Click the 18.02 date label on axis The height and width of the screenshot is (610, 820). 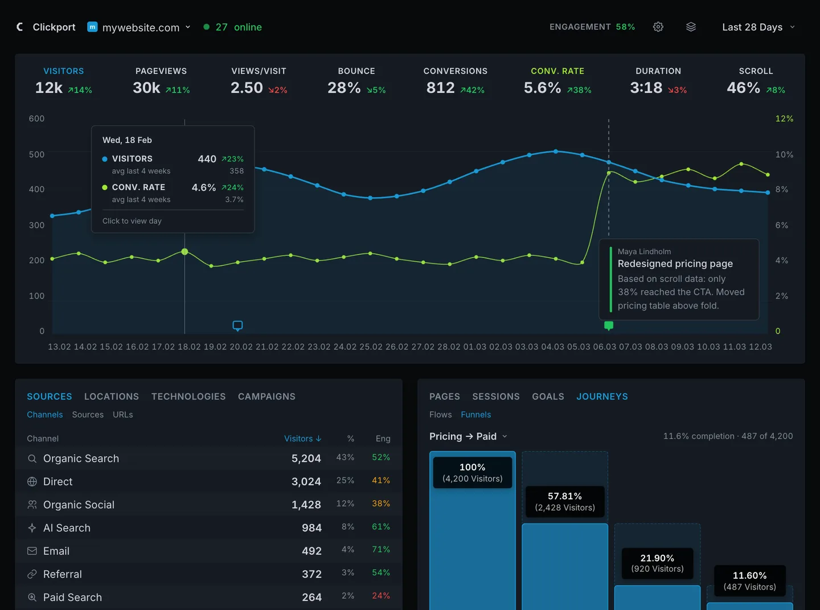[189, 347]
